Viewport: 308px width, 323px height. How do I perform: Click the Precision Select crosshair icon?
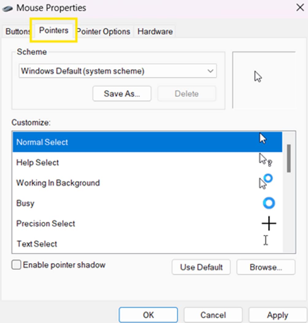[269, 224]
